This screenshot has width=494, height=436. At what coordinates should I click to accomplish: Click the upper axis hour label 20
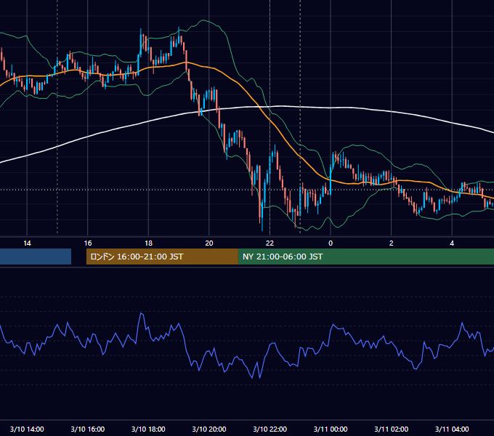point(209,243)
